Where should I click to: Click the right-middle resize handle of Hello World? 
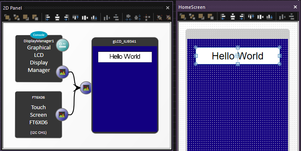280,56
